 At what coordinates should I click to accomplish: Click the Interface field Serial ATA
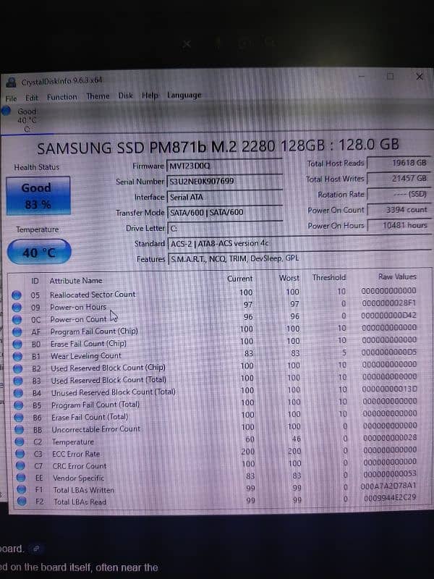[225, 197]
